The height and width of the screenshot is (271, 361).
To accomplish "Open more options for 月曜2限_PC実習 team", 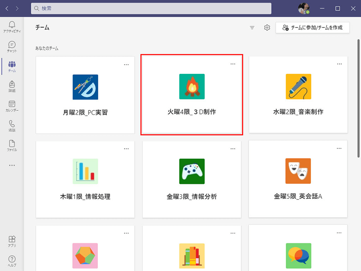I will (x=126, y=64).
